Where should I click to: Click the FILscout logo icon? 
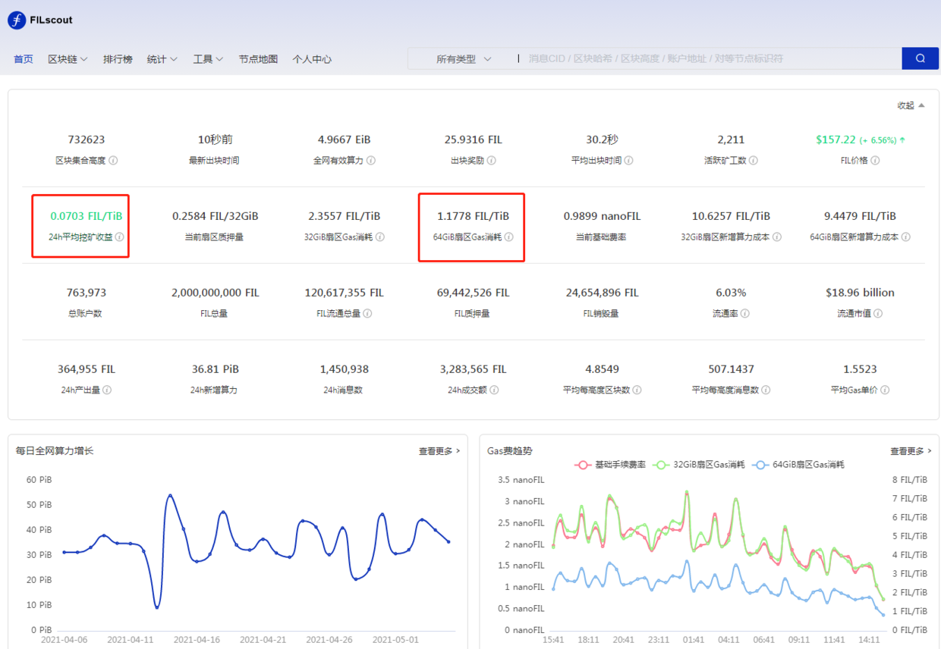(15, 20)
